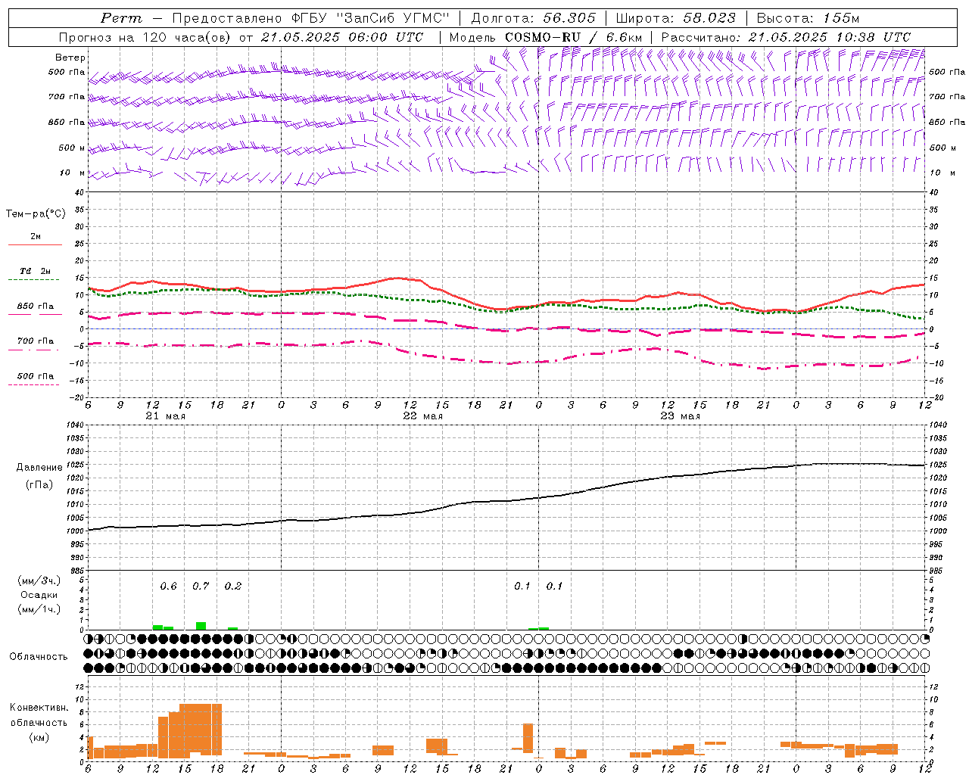Click the Облачность cloud cover label
969x775 pixels.
tap(39, 657)
